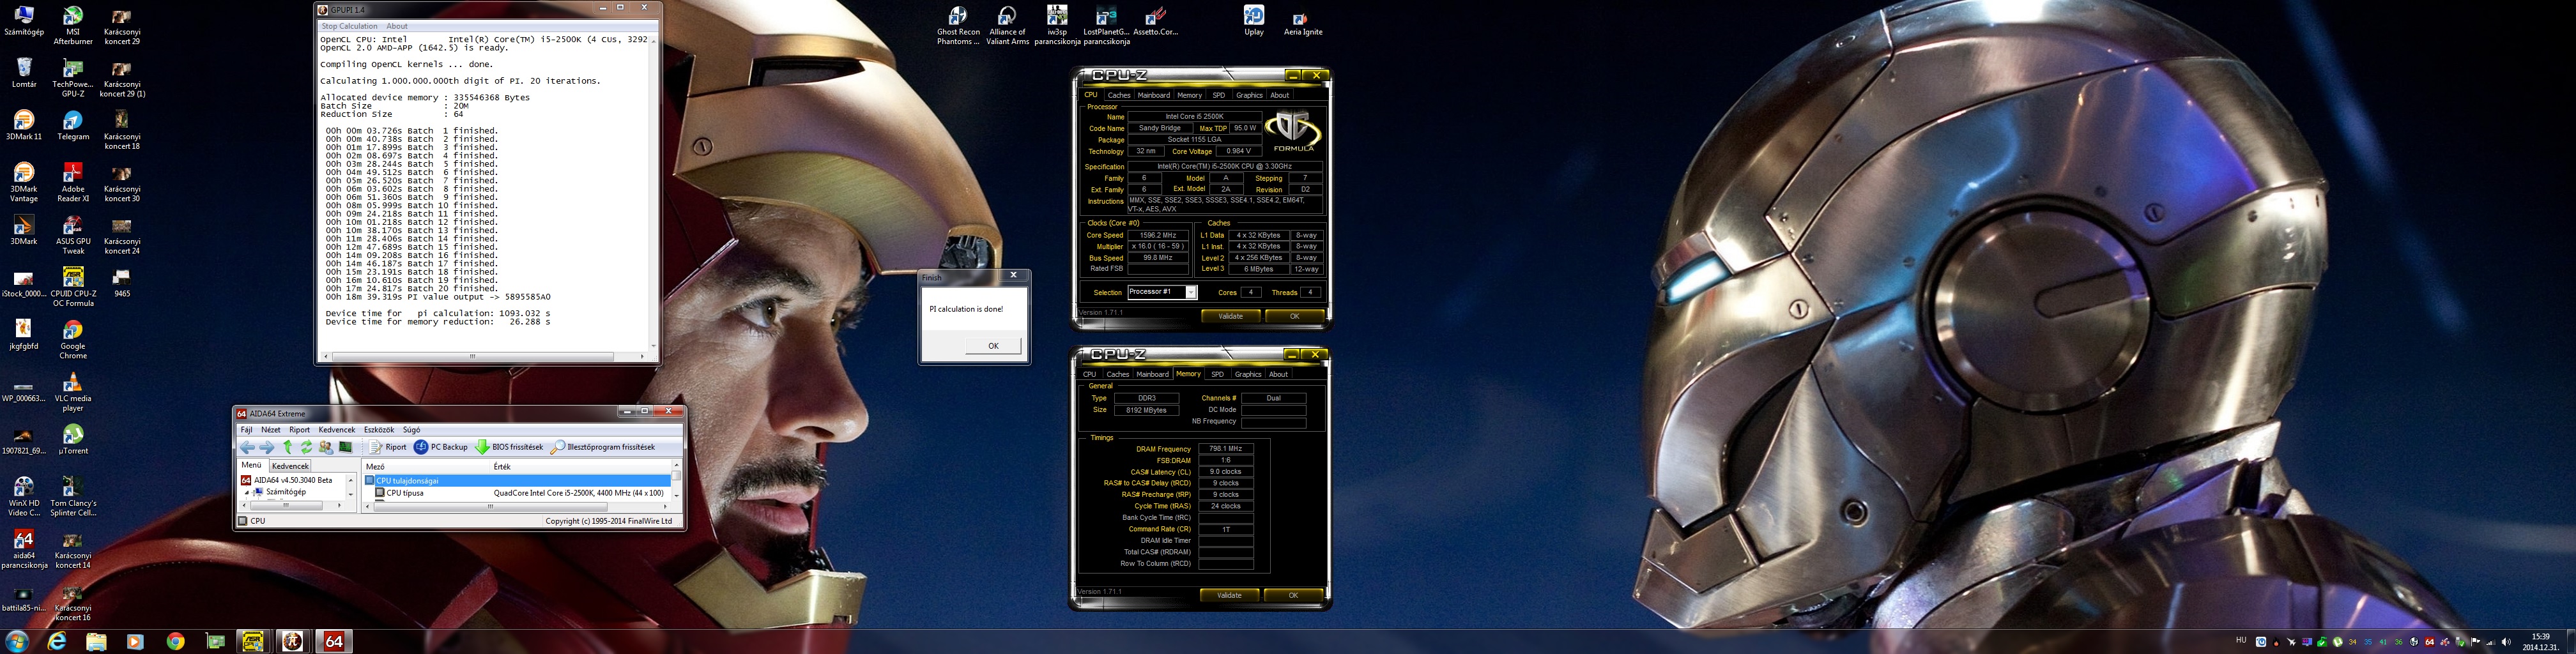Click the monitor graph icon in AIDA64 toolbar
This screenshot has width=2576, height=654.
pyautogui.click(x=346, y=447)
